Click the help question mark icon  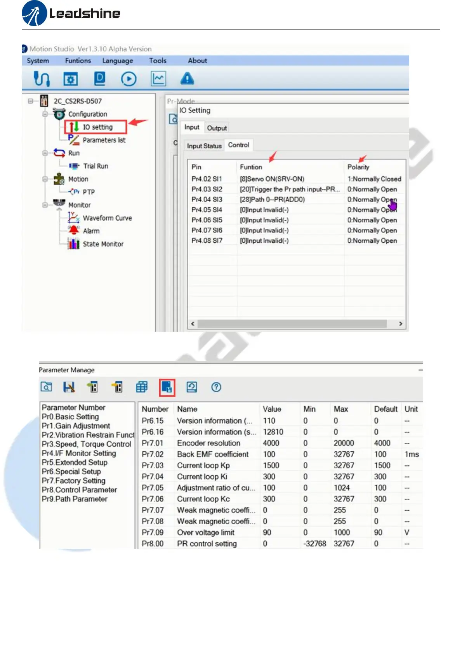point(216,387)
